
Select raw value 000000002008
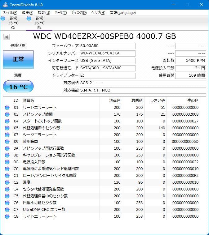point(185,114)
